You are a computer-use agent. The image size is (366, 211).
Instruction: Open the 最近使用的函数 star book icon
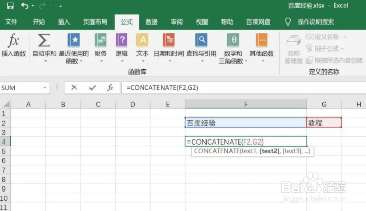74,40
